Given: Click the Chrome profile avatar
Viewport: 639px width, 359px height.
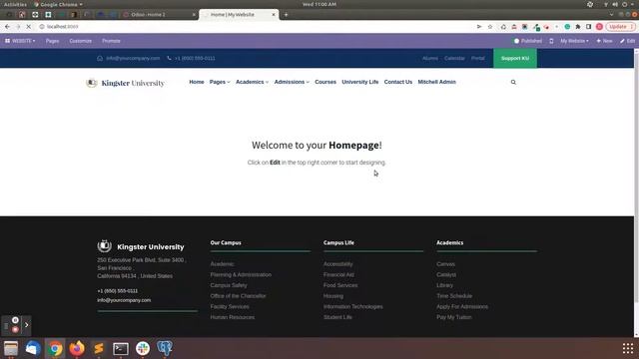Looking at the screenshot, I should (x=599, y=27).
